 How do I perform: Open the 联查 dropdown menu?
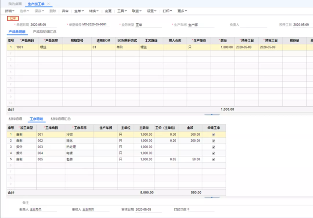tap(137, 11)
